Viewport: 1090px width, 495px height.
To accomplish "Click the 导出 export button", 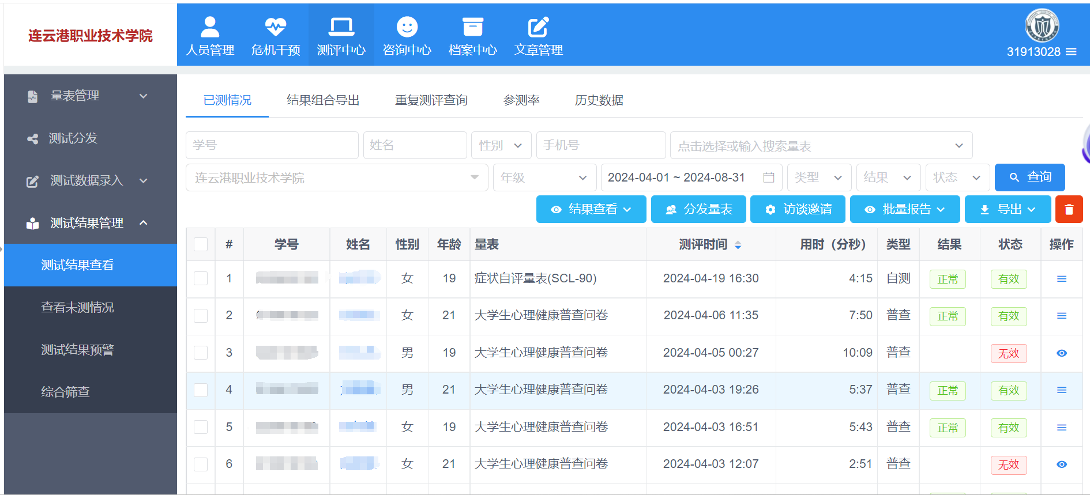I will coord(1008,209).
